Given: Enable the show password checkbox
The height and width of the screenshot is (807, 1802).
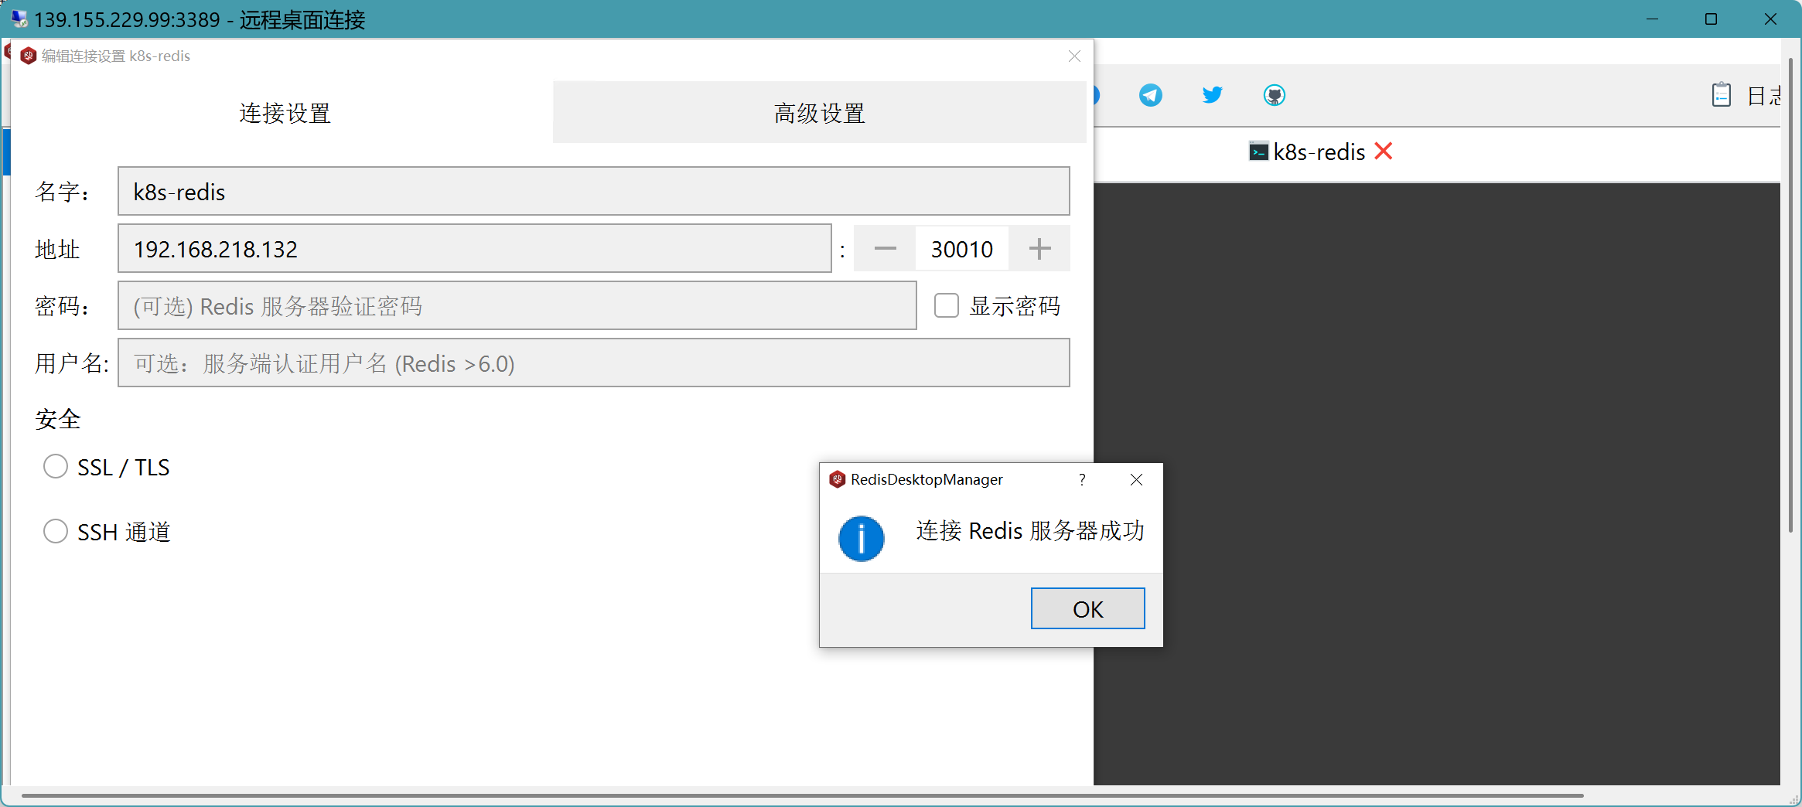Looking at the screenshot, I should [x=946, y=306].
